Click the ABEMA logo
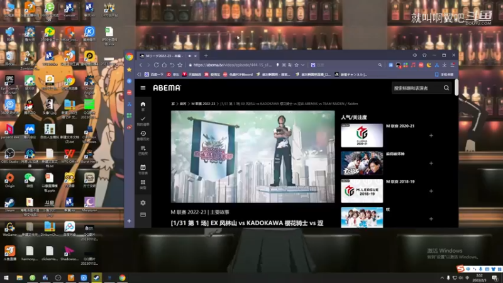 [167, 88]
